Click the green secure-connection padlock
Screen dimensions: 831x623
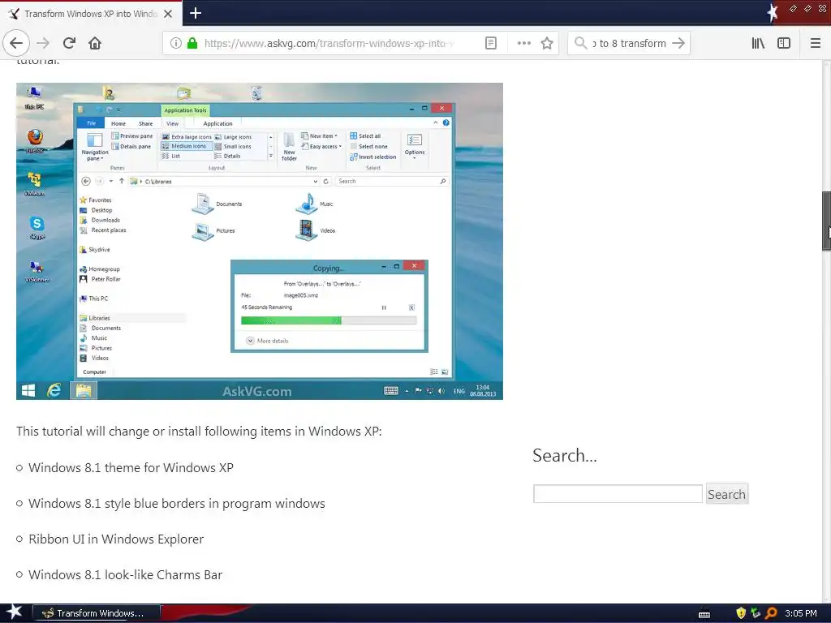pyautogui.click(x=192, y=43)
